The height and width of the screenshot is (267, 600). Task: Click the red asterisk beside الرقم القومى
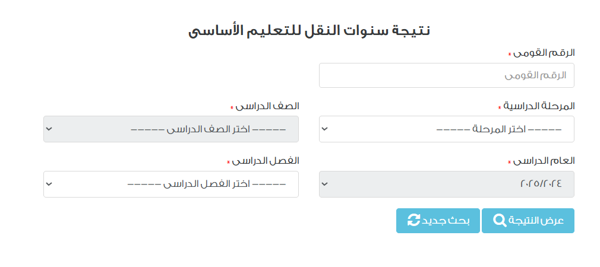point(509,55)
